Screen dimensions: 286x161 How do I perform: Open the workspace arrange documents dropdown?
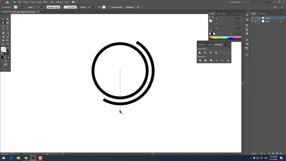(74, 2)
